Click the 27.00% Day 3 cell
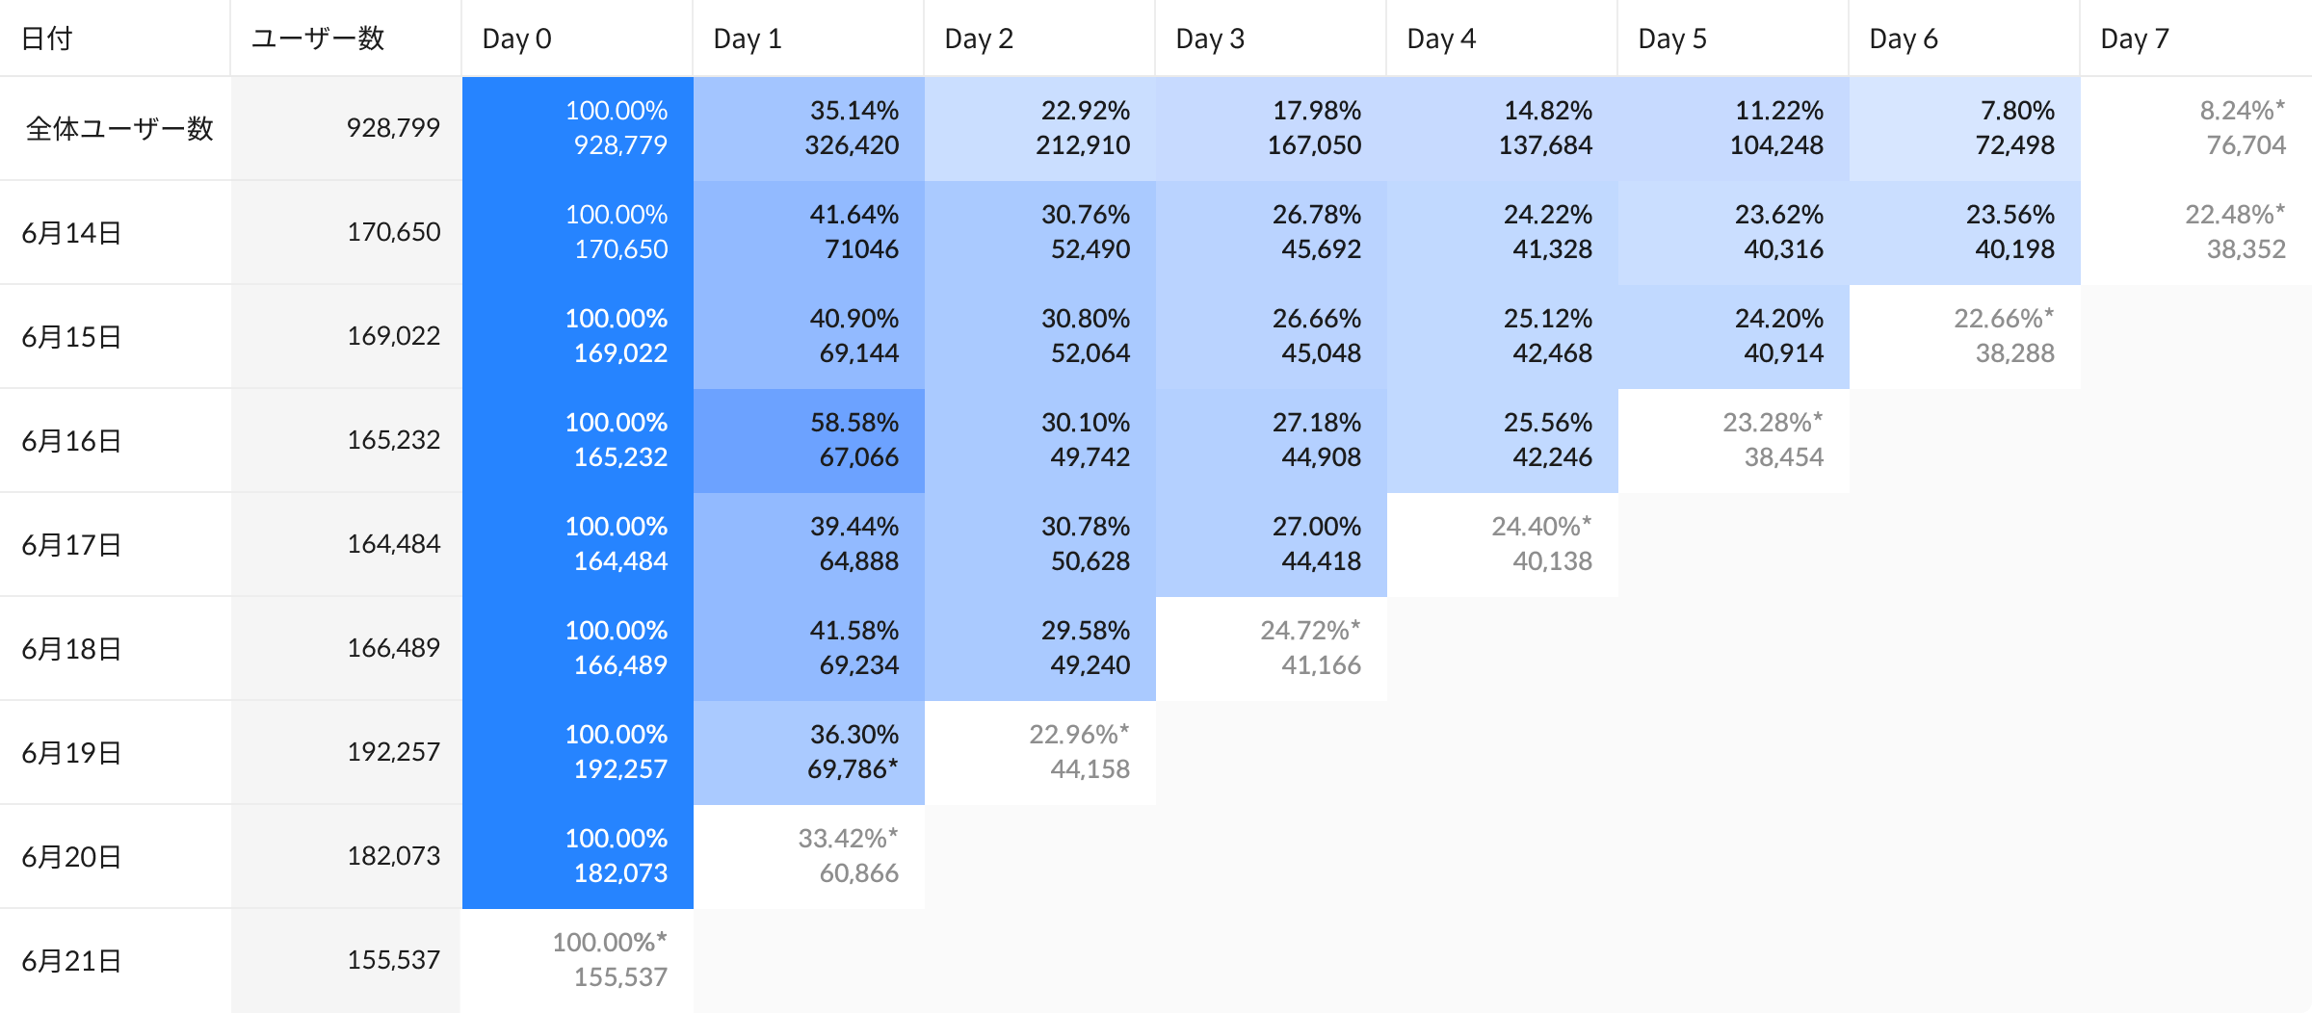This screenshot has width=2312, height=1013. (1272, 544)
